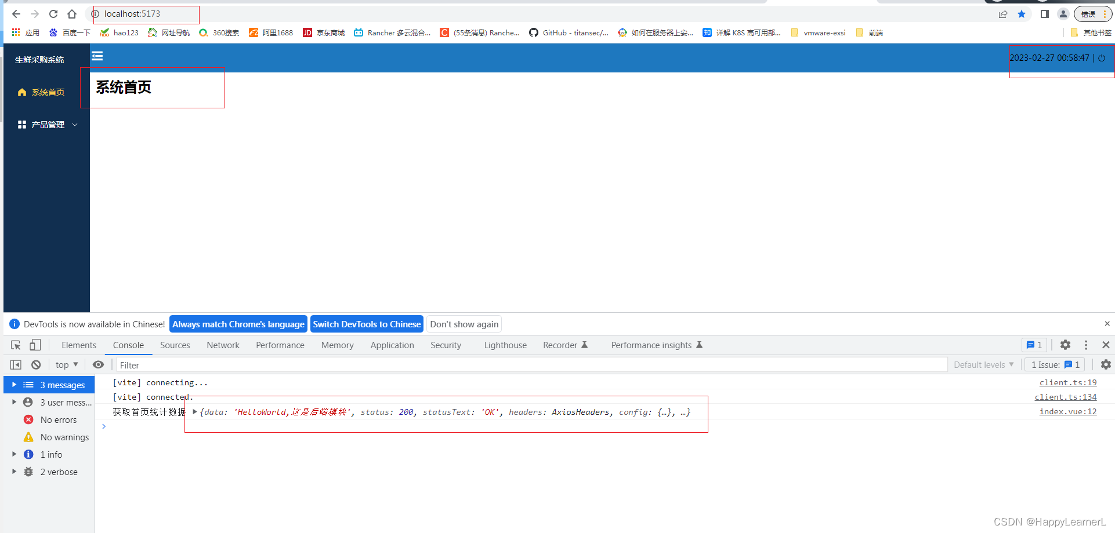This screenshot has width=1115, height=533.
Task: Open console settings gear
Action: (1106, 365)
